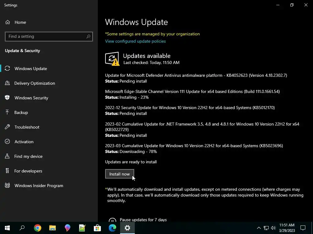This screenshot has height=234, width=313.
Task: Select the 2023-02 .NET Framework cumulative update entry
Action: [x=202, y=127]
